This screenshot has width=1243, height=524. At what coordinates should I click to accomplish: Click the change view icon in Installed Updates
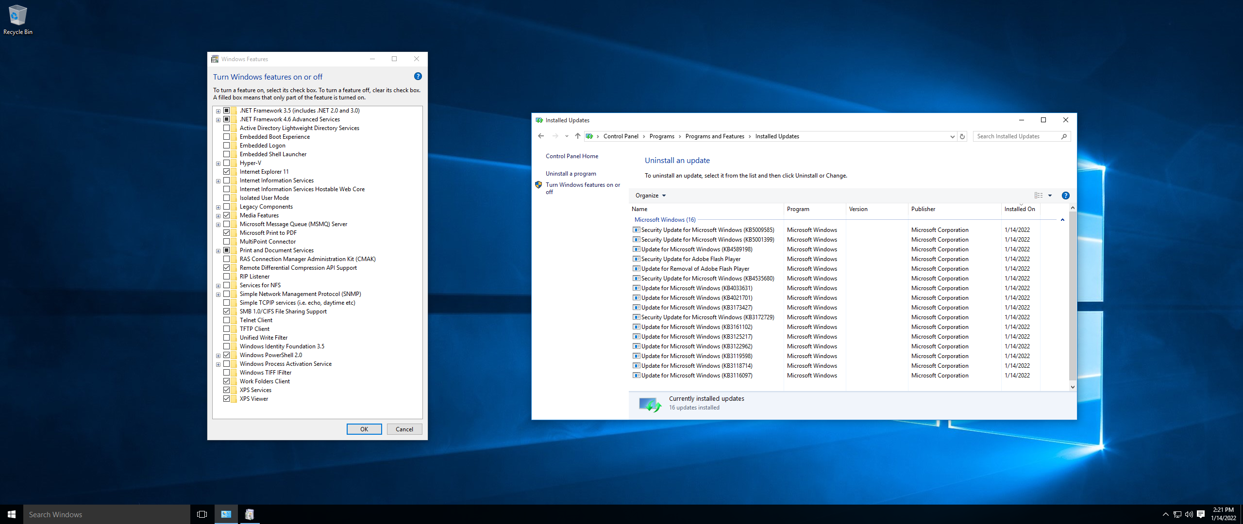pyautogui.click(x=1038, y=196)
